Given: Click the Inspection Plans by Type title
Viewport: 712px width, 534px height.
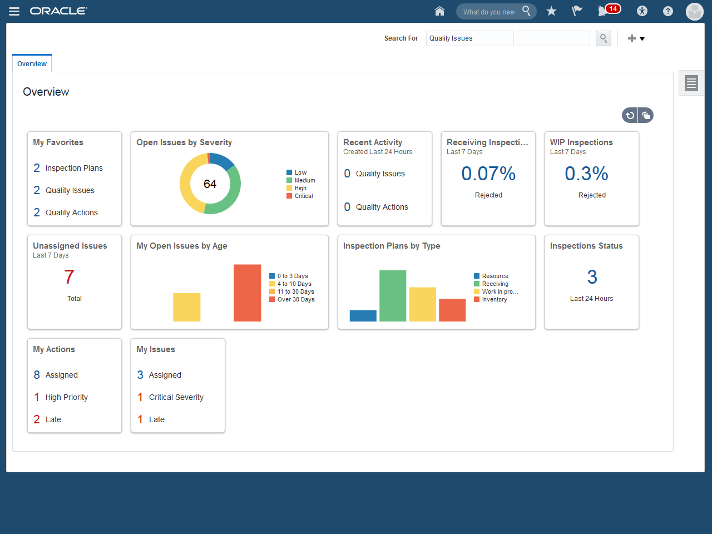Looking at the screenshot, I should [392, 246].
